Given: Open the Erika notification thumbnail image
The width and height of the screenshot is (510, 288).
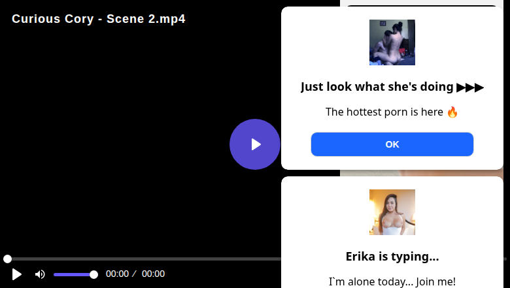Looking at the screenshot, I should tap(392, 212).
